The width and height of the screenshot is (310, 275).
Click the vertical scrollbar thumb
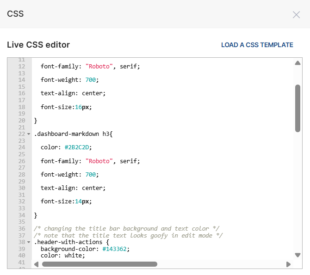coord(298,109)
